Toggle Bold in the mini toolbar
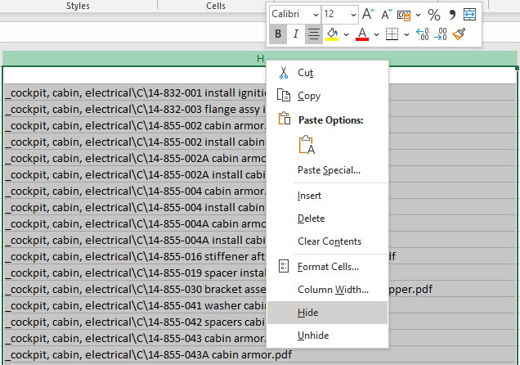The height and width of the screenshot is (365, 520). (278, 34)
